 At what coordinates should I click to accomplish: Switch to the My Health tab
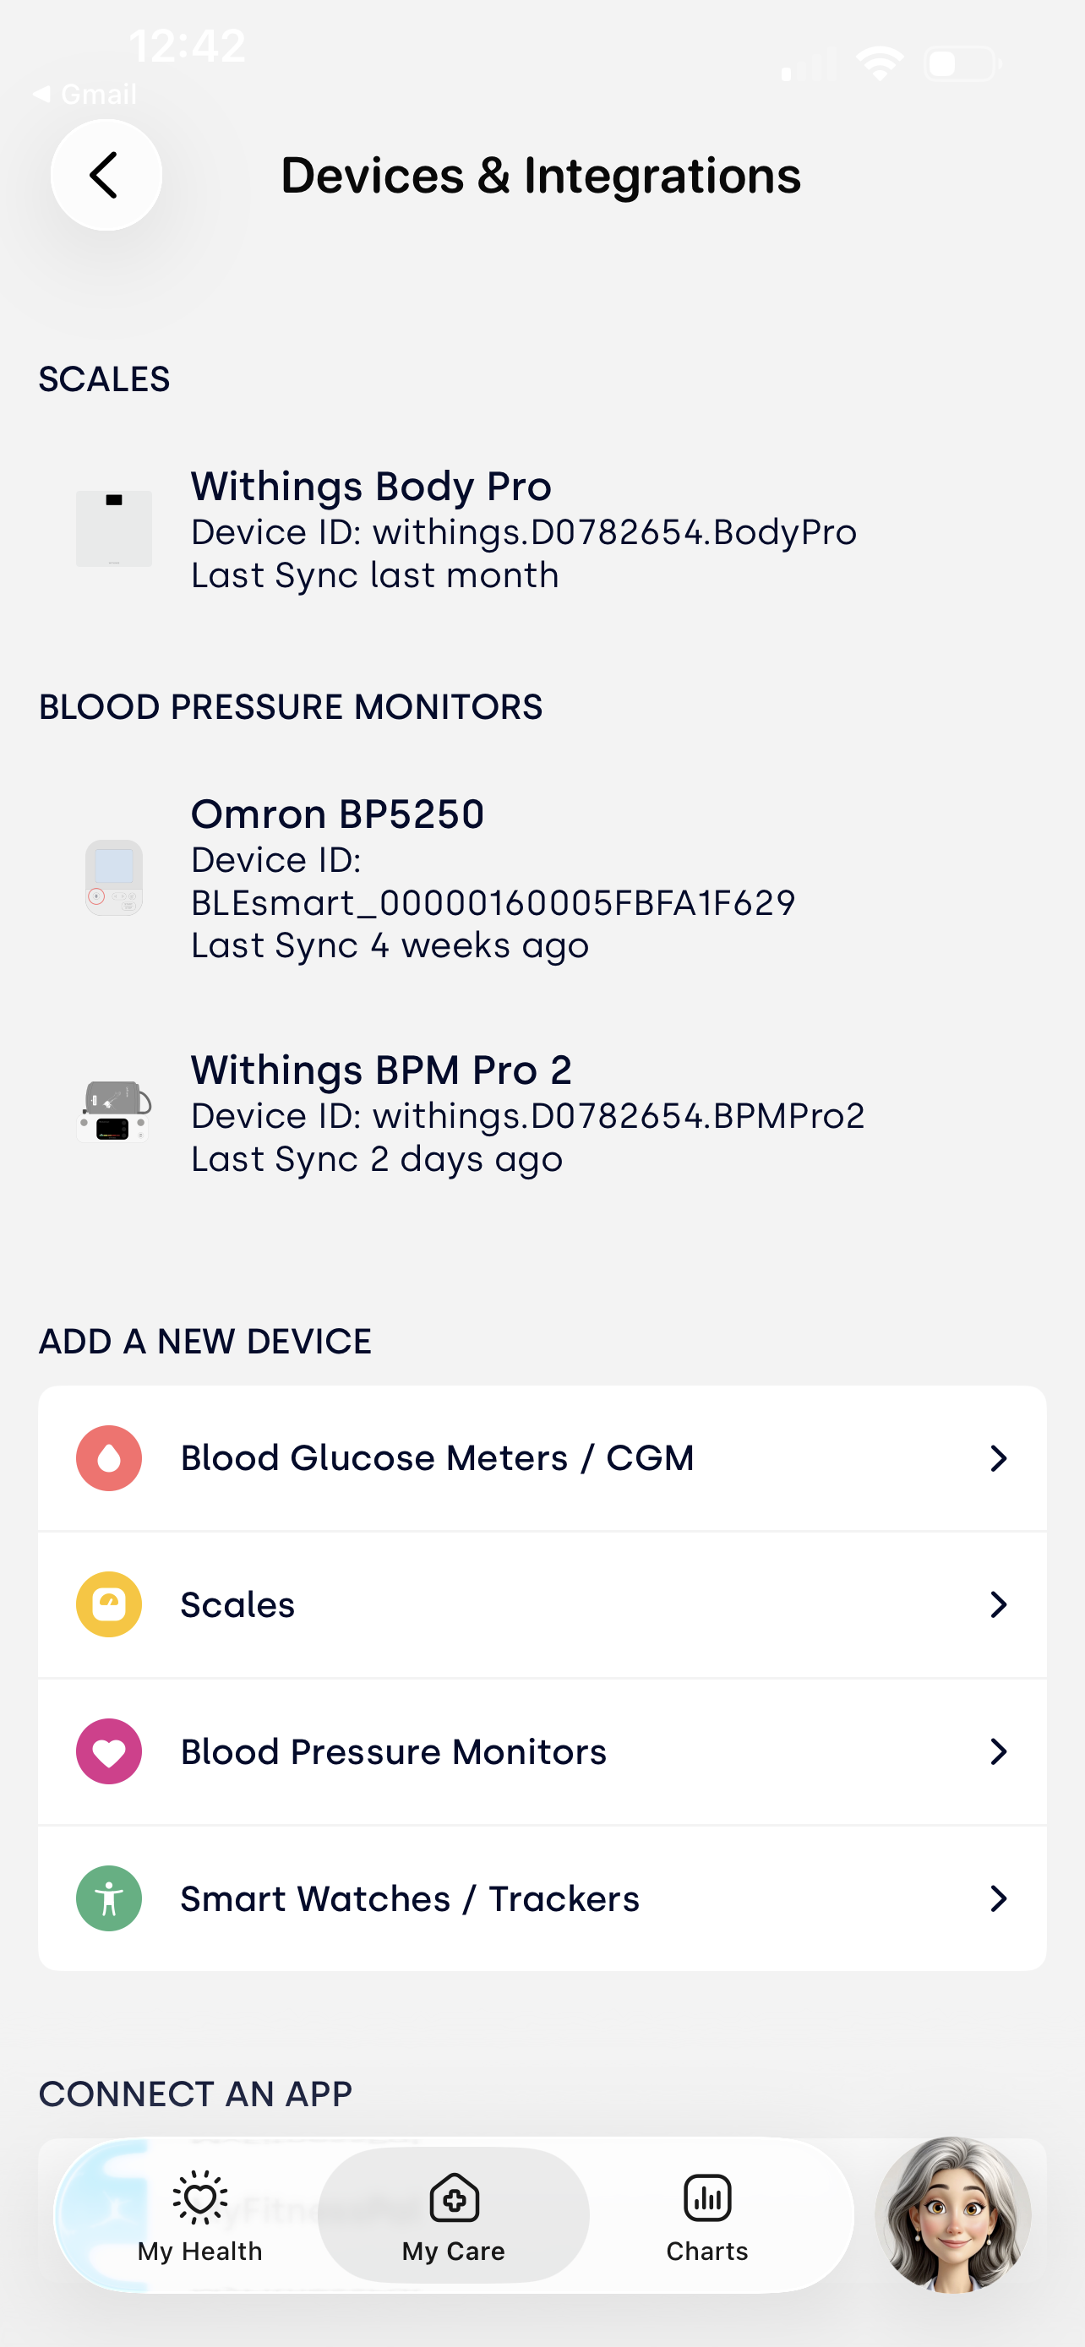[199, 2216]
